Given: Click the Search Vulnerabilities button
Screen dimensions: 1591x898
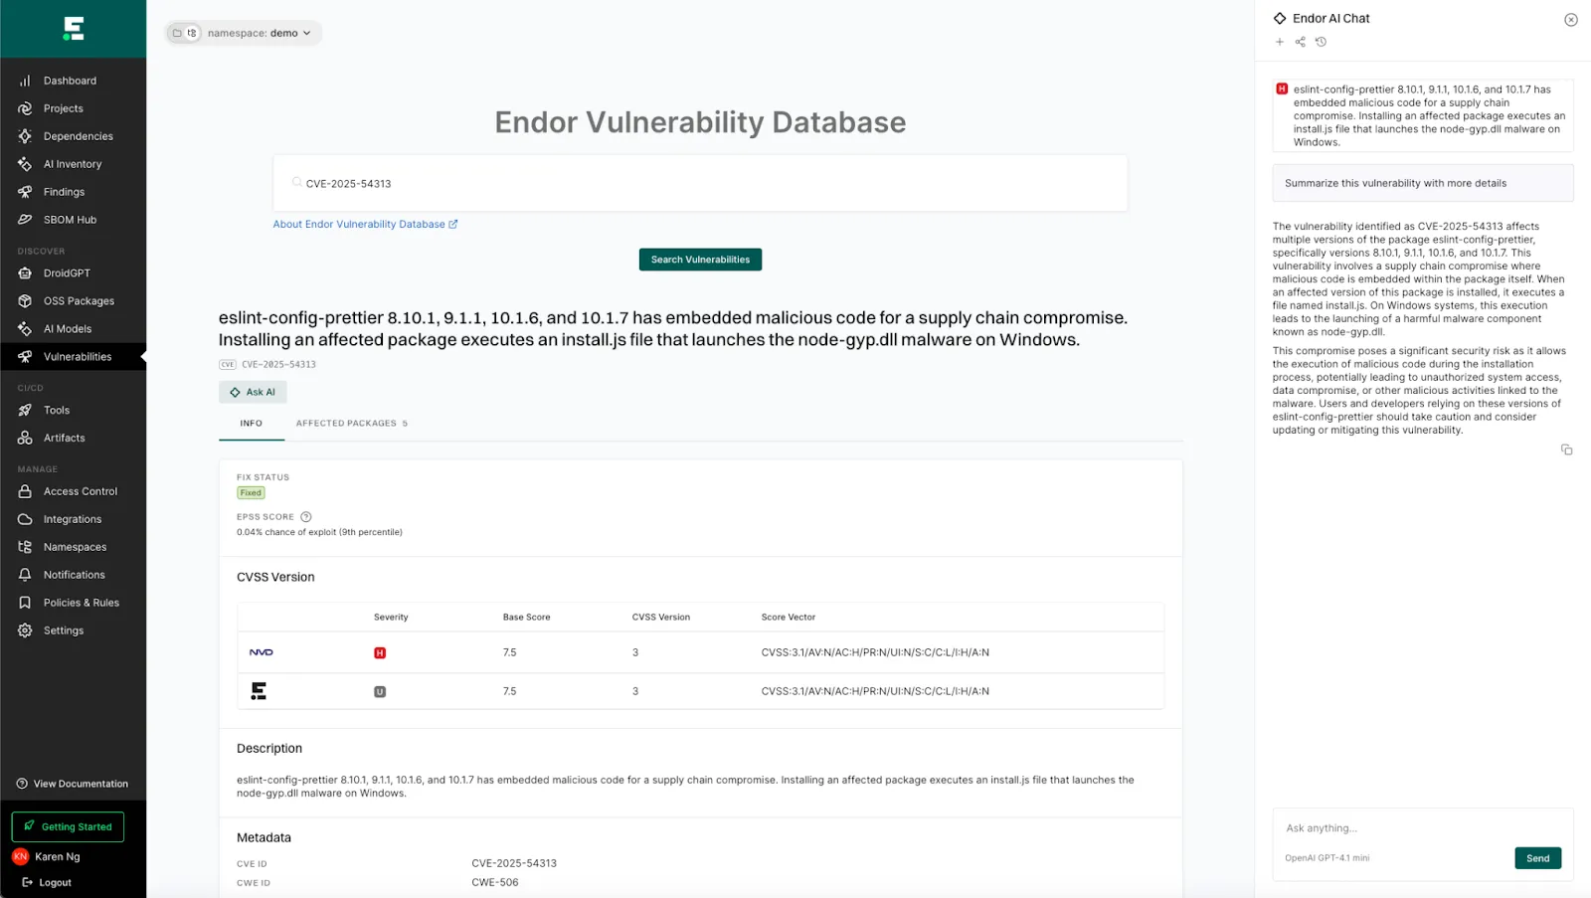Looking at the screenshot, I should click(x=700, y=260).
